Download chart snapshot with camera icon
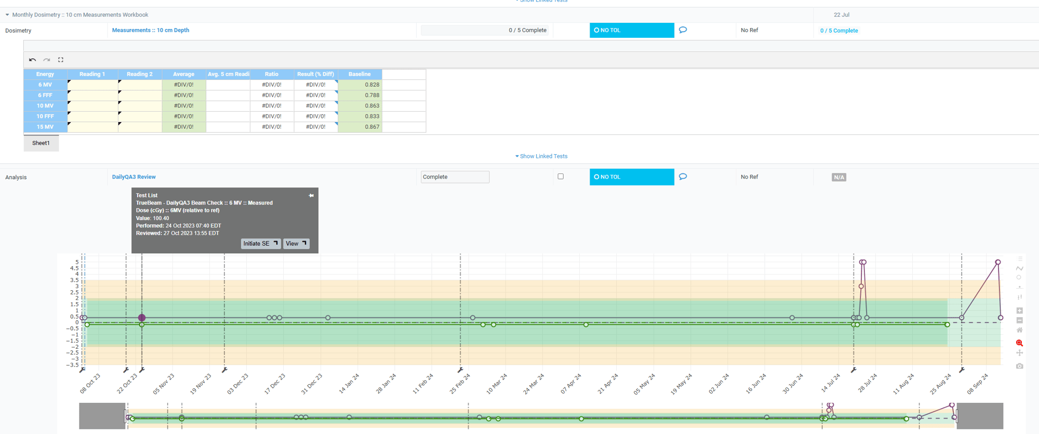 point(1020,366)
